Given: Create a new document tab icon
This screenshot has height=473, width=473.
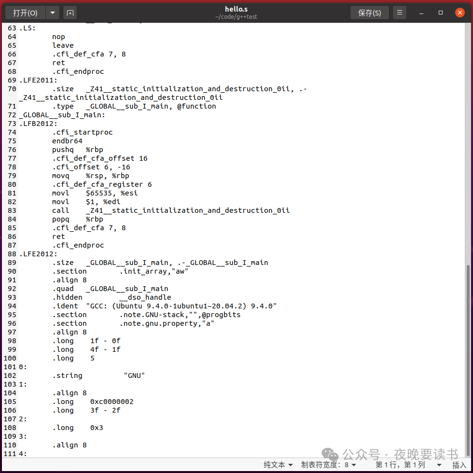Looking at the screenshot, I should coord(70,13).
